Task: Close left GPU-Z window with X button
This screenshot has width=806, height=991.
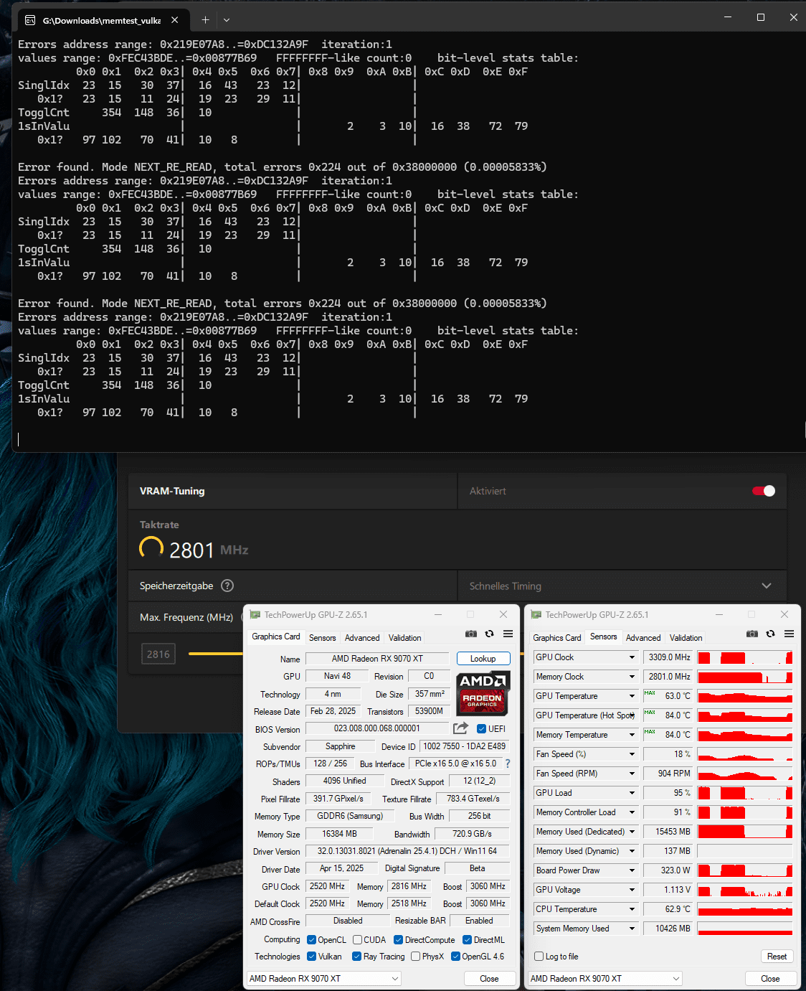Action: click(503, 614)
